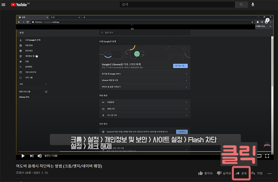
Task: Expand Chrome 이름 및 사진 row
Action: (x=145, y=80)
